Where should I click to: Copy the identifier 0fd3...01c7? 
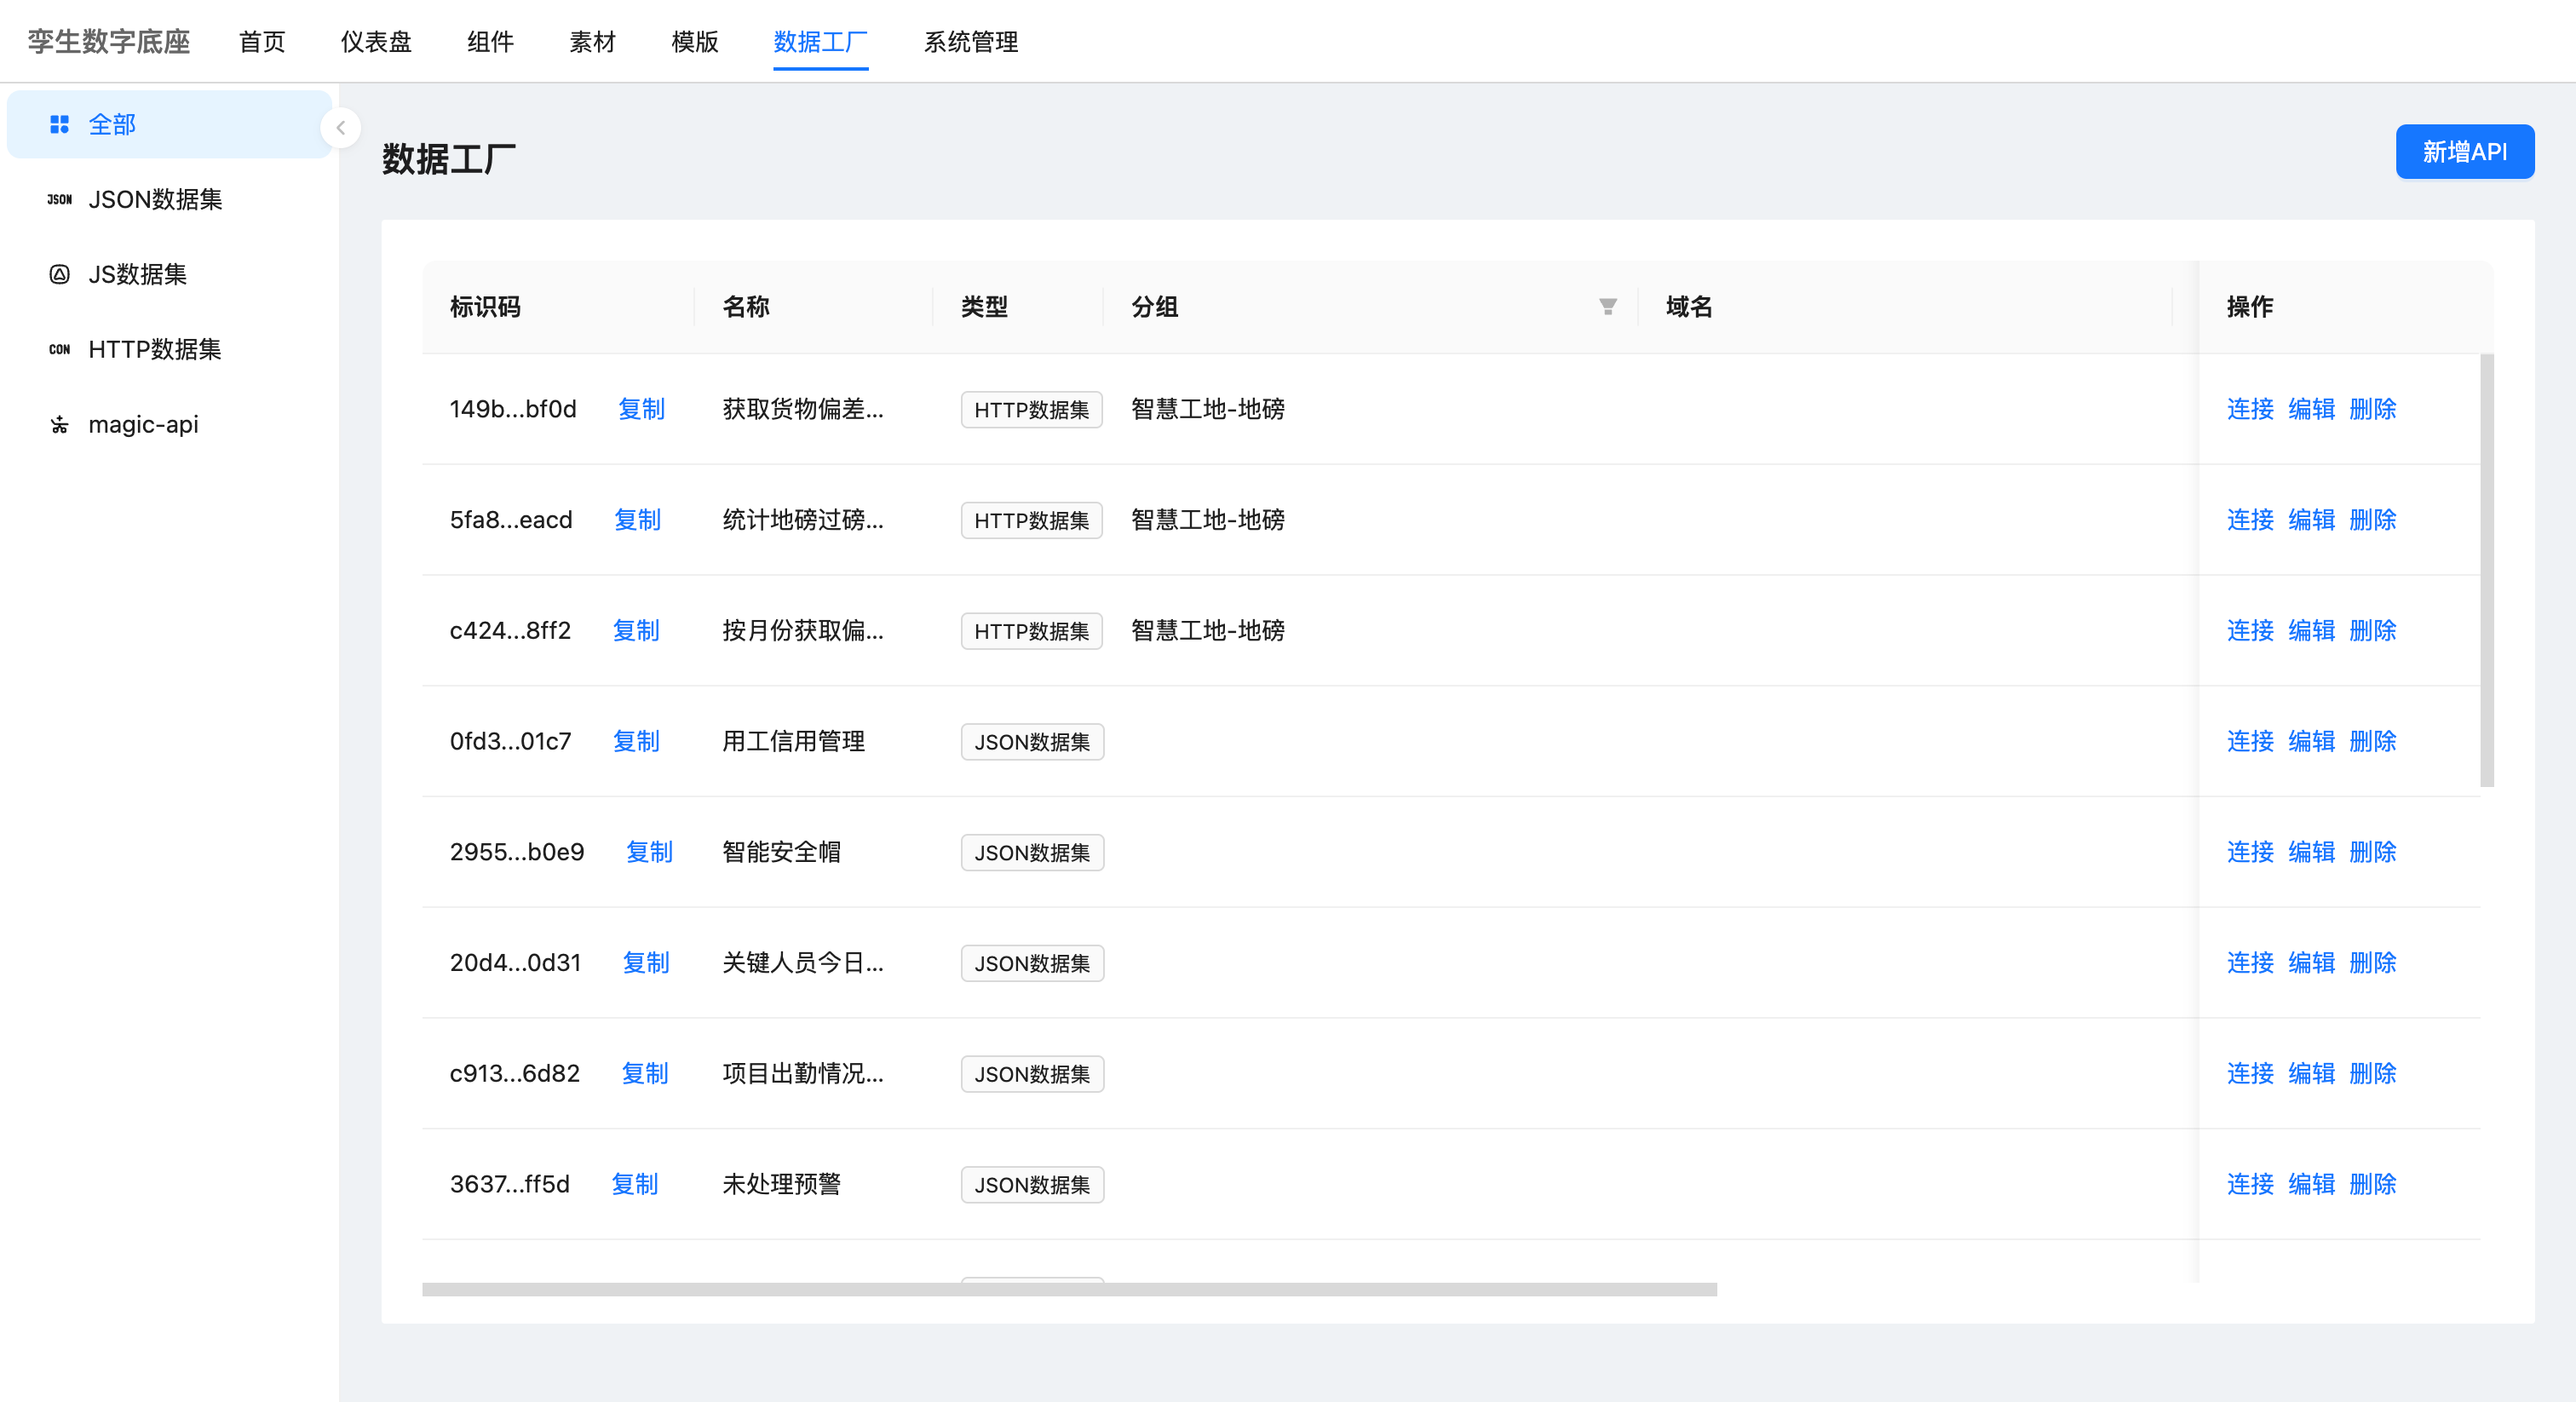click(636, 742)
